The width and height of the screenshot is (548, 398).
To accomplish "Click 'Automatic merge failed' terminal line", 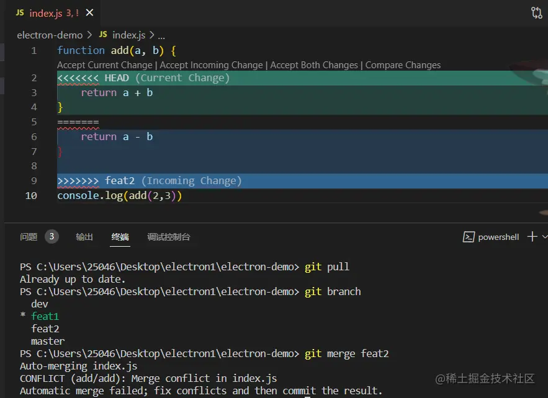I will [201, 391].
